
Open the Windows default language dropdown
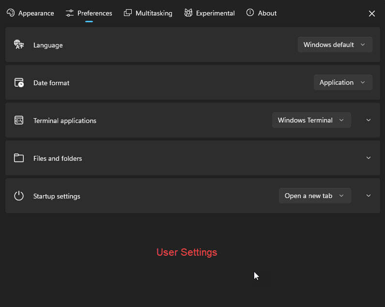[335, 45]
